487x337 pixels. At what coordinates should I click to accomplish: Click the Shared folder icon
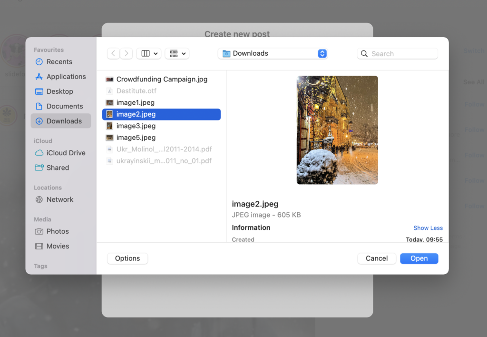(39, 168)
